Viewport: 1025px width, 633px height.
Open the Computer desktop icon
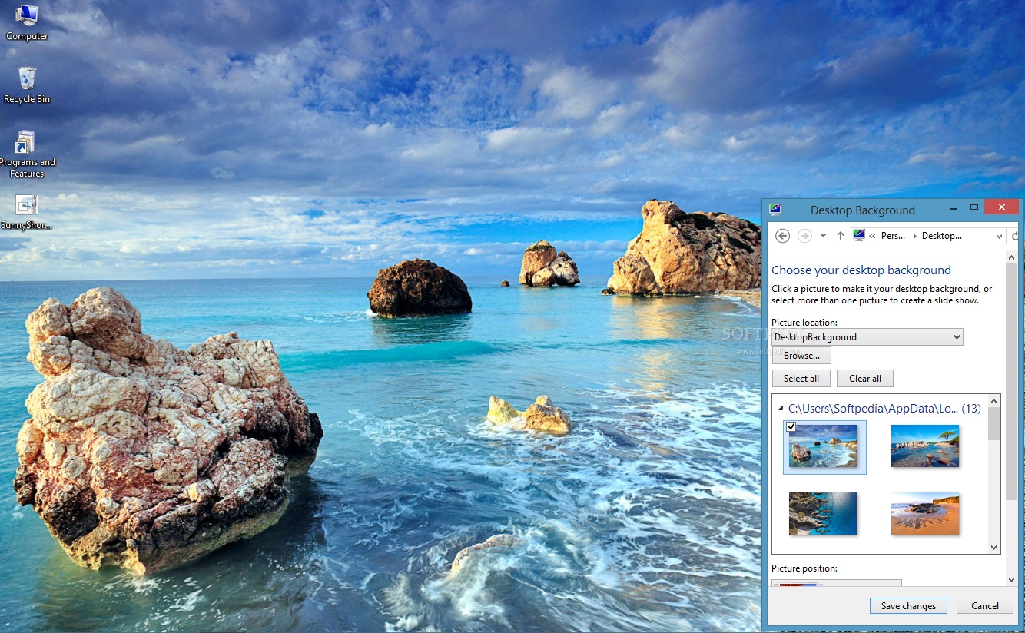(x=27, y=23)
